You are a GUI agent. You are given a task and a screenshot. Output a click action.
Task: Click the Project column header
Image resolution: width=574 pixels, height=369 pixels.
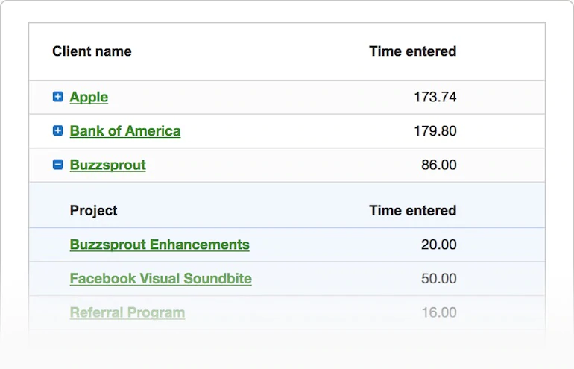point(94,211)
